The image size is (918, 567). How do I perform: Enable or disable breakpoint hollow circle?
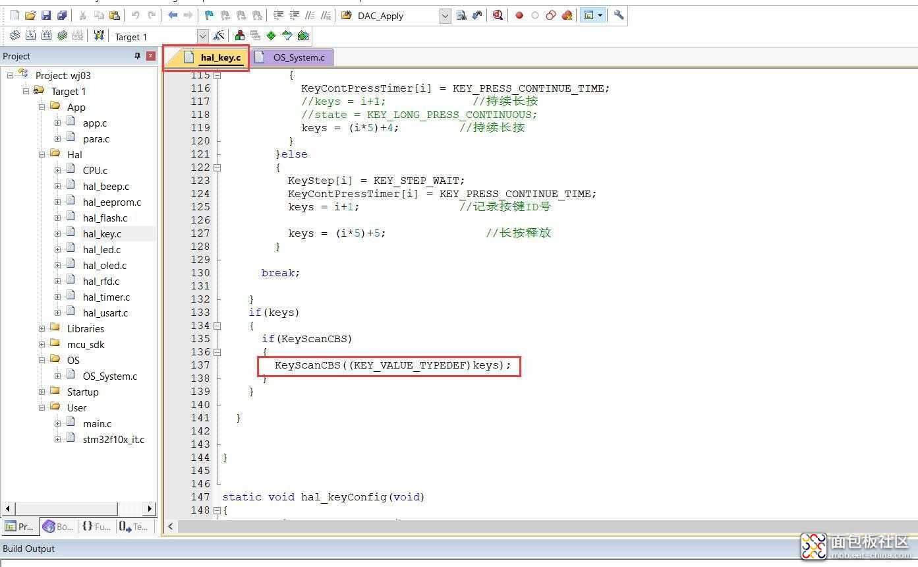tap(535, 15)
